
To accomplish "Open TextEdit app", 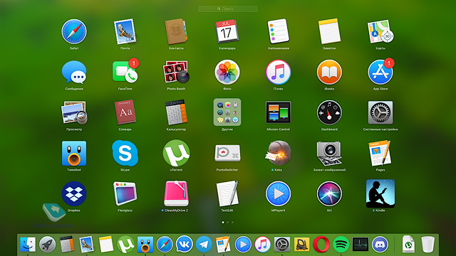I will [227, 193].
